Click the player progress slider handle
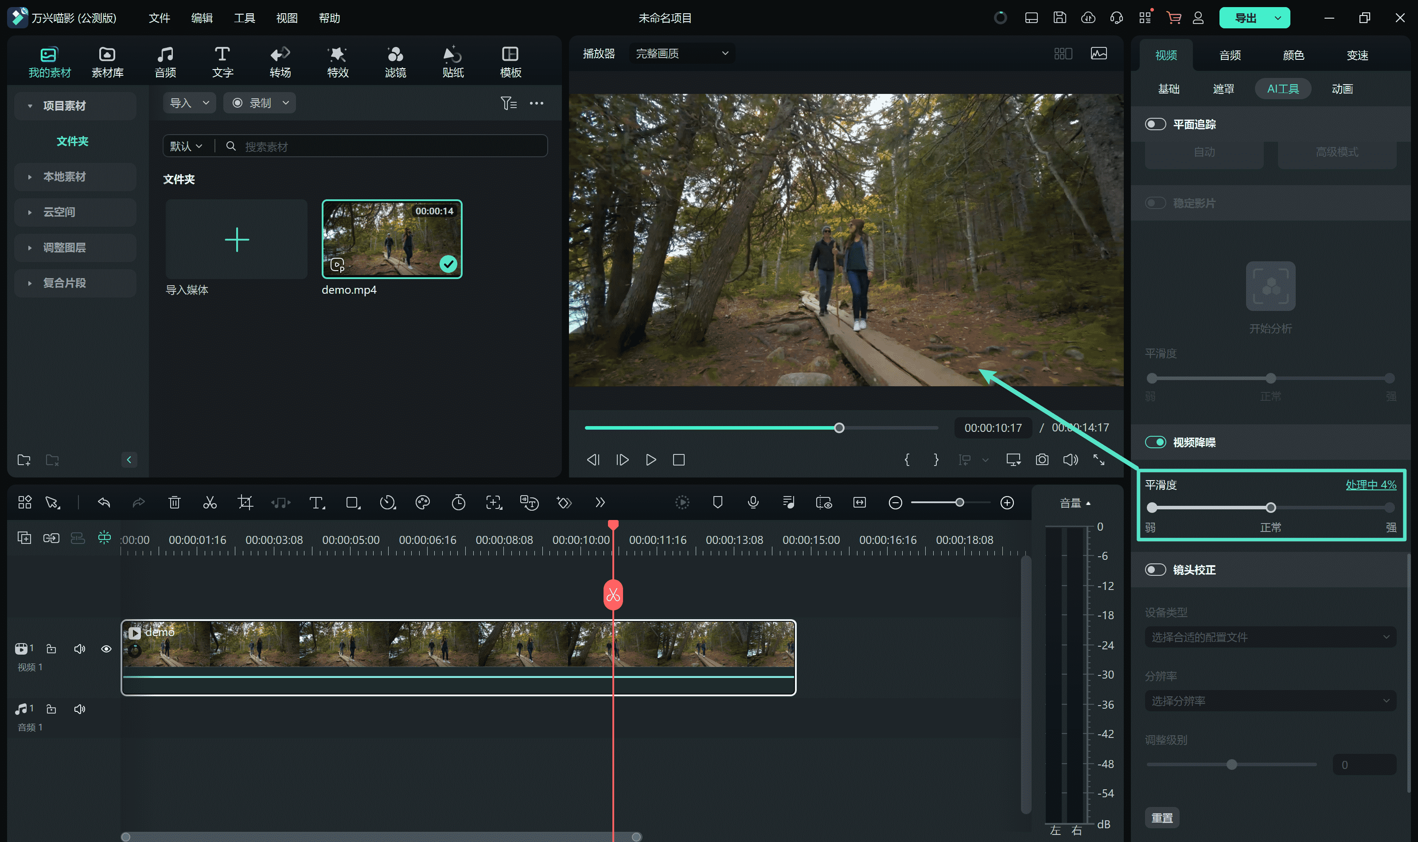The width and height of the screenshot is (1418, 842). coord(839,428)
